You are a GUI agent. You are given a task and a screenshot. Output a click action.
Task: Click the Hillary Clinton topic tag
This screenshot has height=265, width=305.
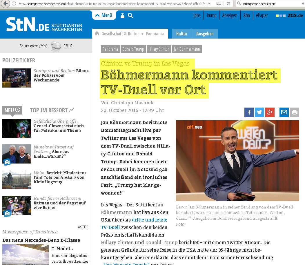coord(159,49)
